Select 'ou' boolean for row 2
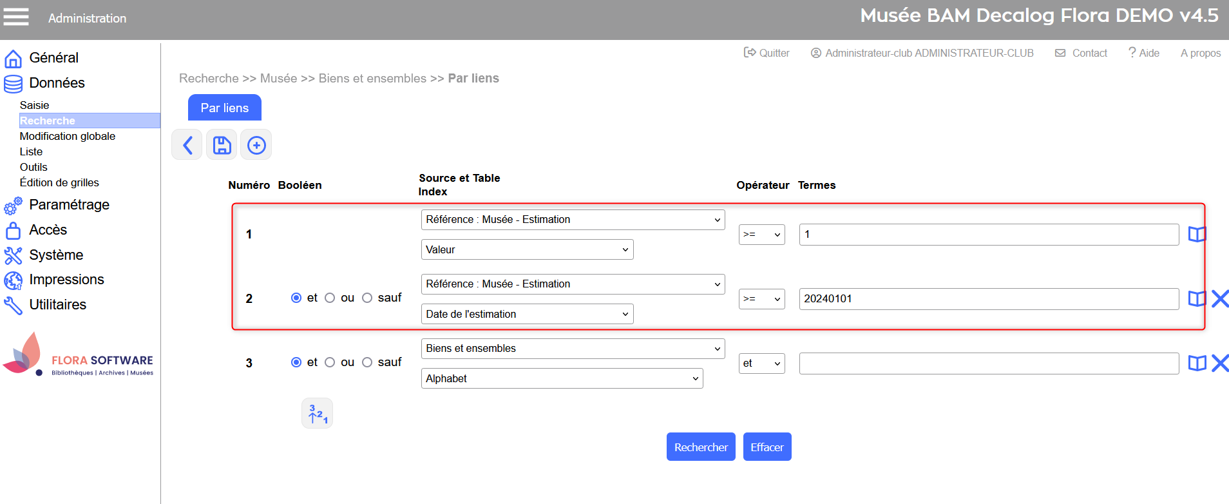The image size is (1229, 504). click(x=330, y=298)
